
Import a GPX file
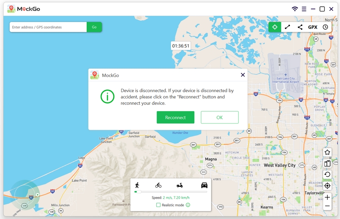pyautogui.click(x=313, y=27)
